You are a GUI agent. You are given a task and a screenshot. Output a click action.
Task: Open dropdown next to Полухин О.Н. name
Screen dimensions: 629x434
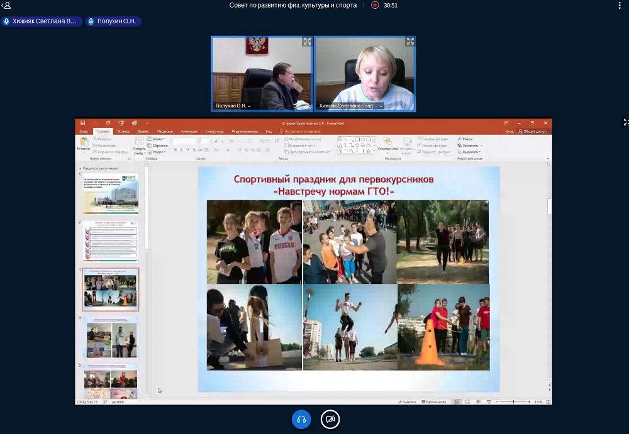point(249,106)
